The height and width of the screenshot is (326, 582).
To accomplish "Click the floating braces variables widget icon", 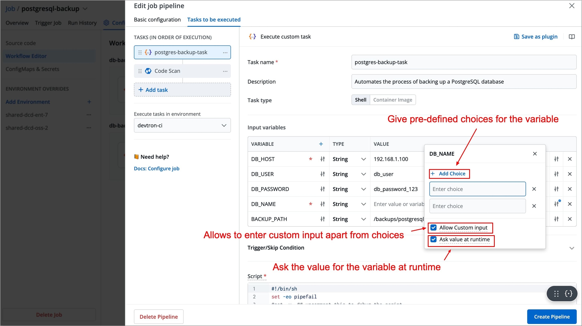I will point(568,293).
